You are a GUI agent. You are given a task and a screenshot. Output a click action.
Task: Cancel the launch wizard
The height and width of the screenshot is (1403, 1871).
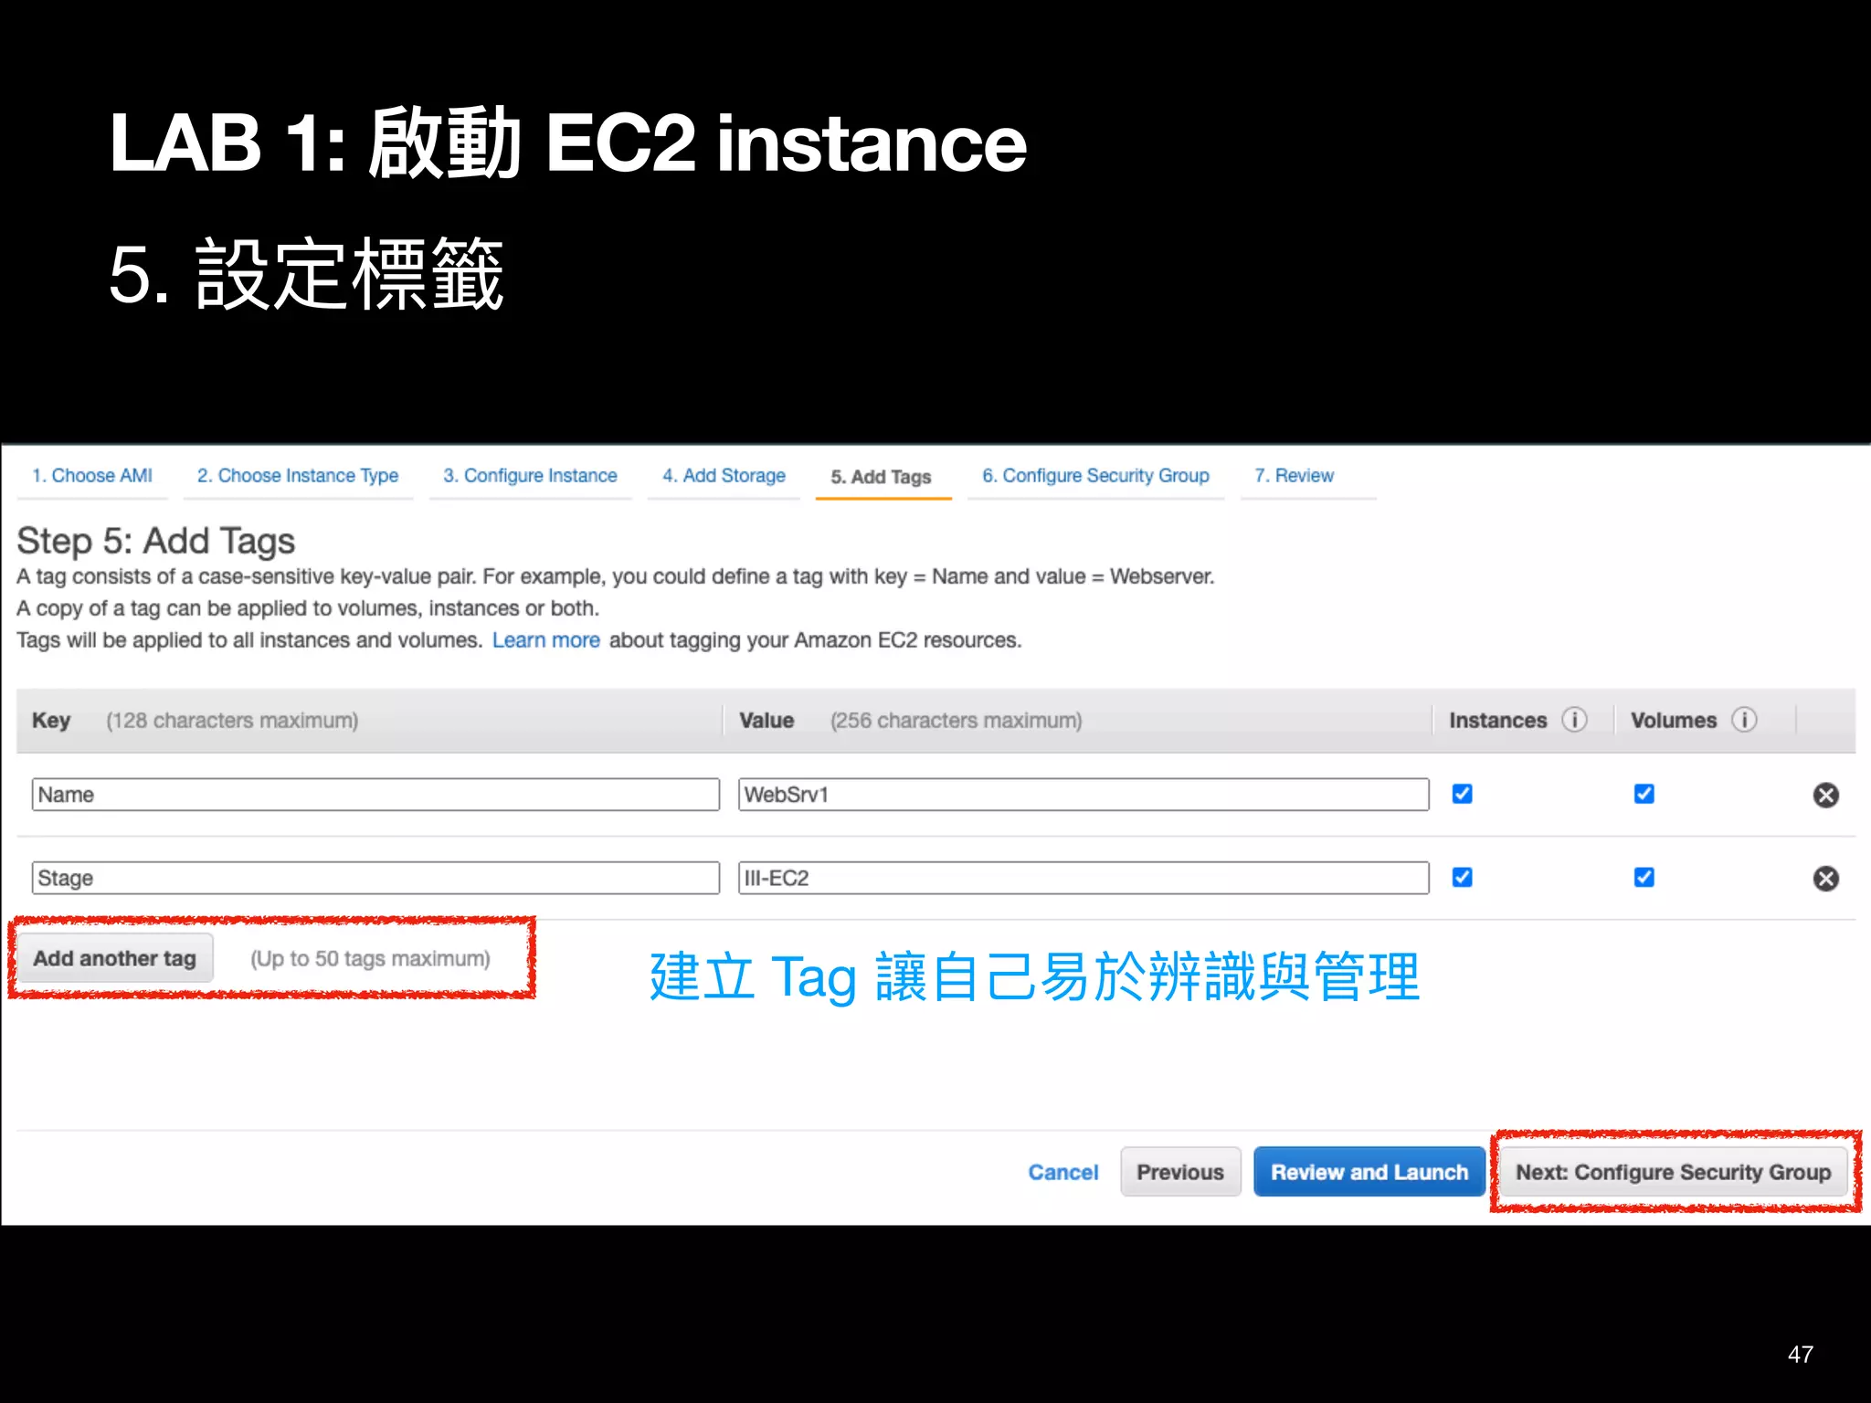(1062, 1172)
